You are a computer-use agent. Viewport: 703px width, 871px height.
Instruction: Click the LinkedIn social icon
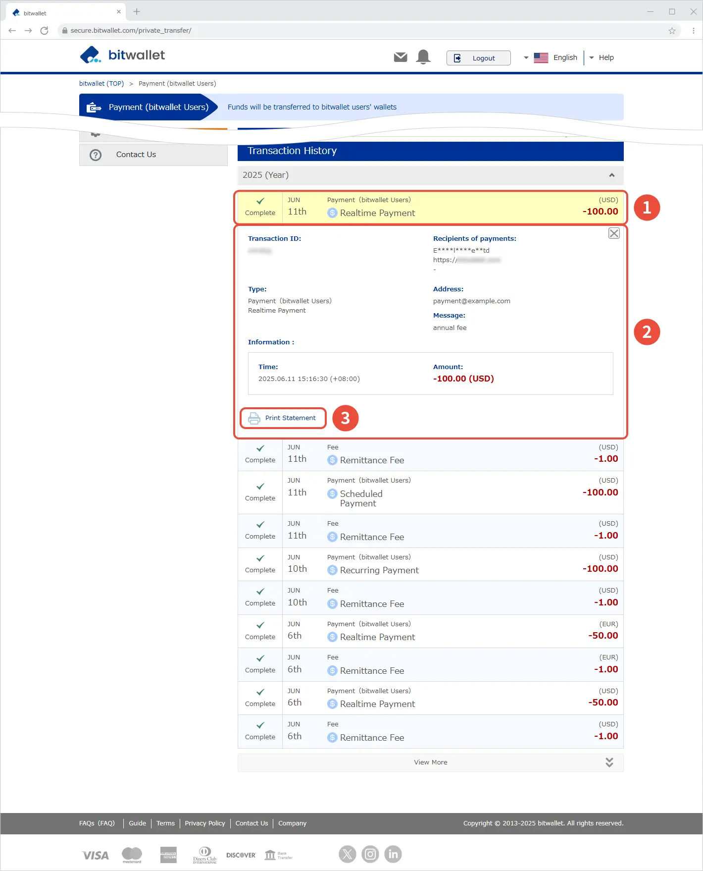coord(393,854)
